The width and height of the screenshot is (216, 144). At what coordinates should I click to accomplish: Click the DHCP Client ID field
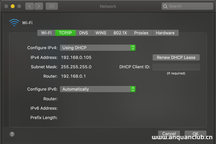click(176, 67)
